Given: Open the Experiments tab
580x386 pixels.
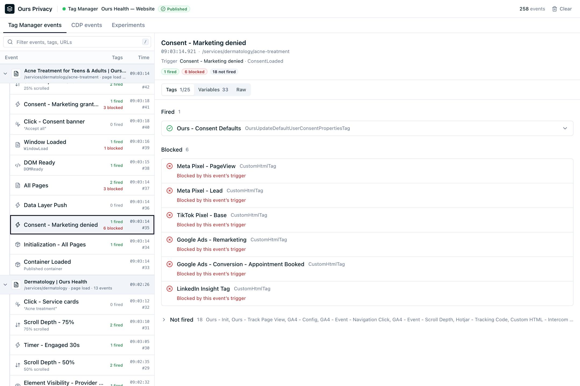Looking at the screenshot, I should (128, 25).
